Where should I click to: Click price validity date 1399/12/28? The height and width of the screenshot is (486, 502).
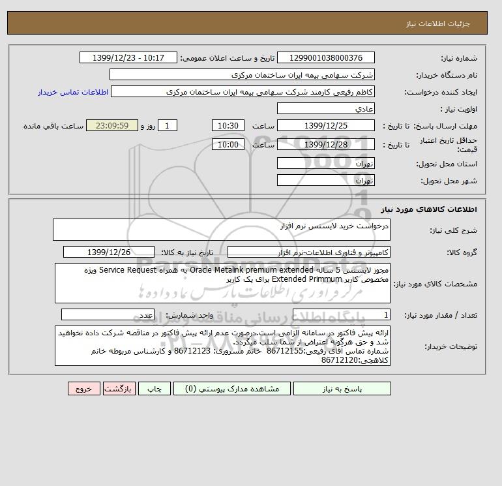tap(325, 144)
